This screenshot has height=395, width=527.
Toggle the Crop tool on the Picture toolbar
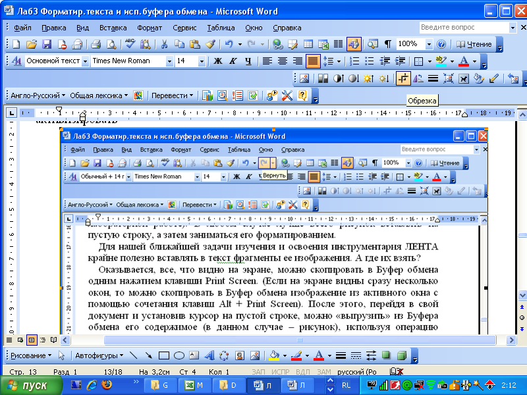click(403, 79)
